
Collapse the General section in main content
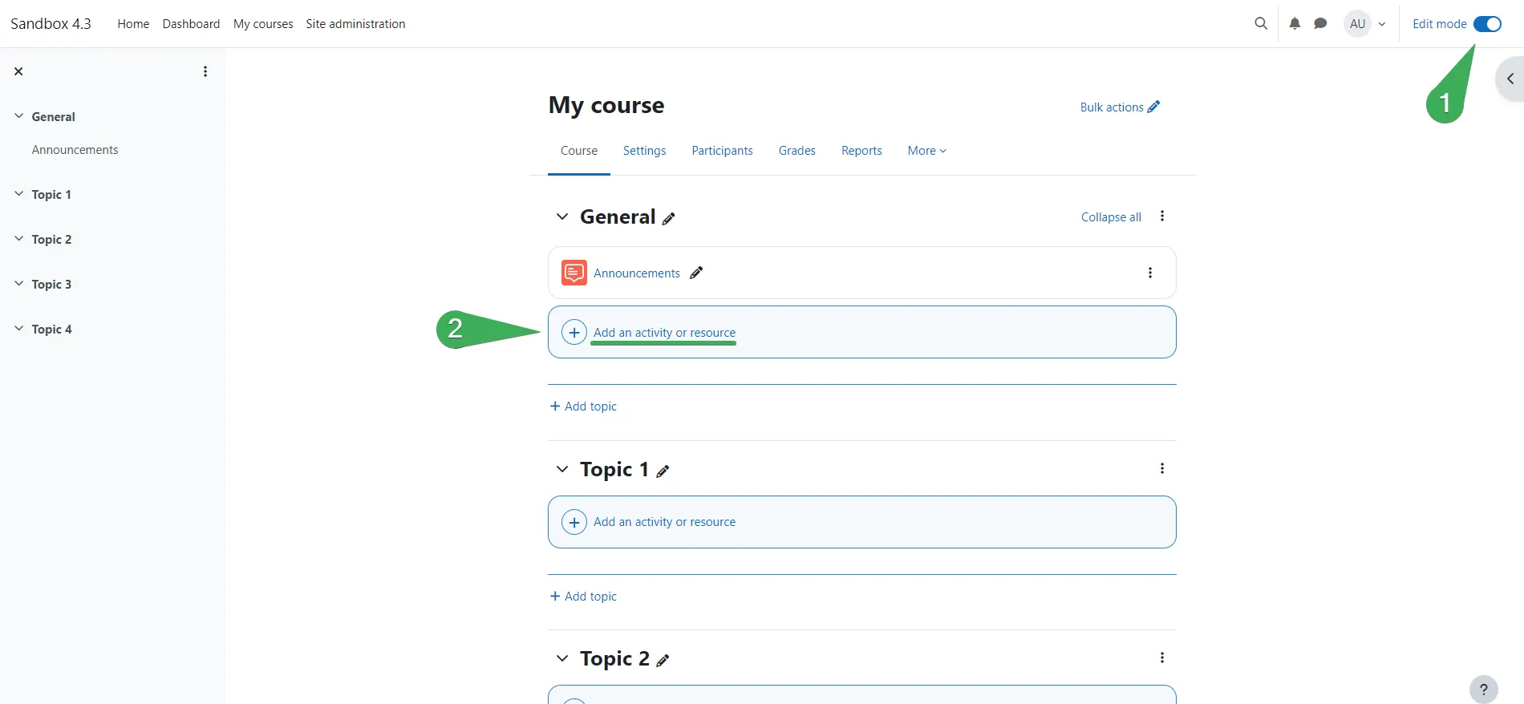coord(562,216)
